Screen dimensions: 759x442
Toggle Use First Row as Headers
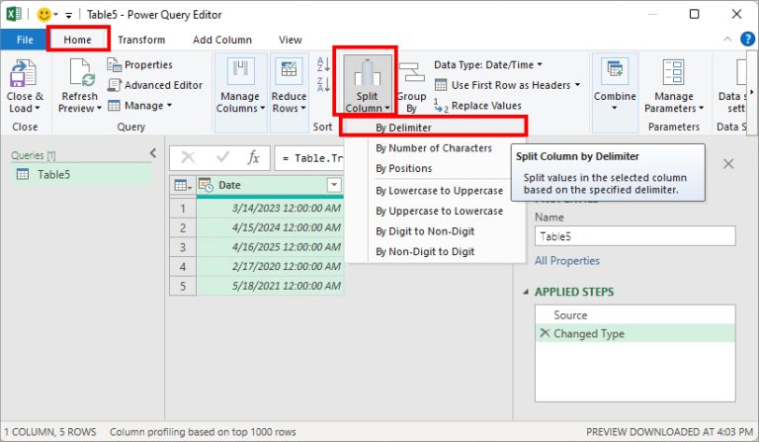[x=503, y=85]
